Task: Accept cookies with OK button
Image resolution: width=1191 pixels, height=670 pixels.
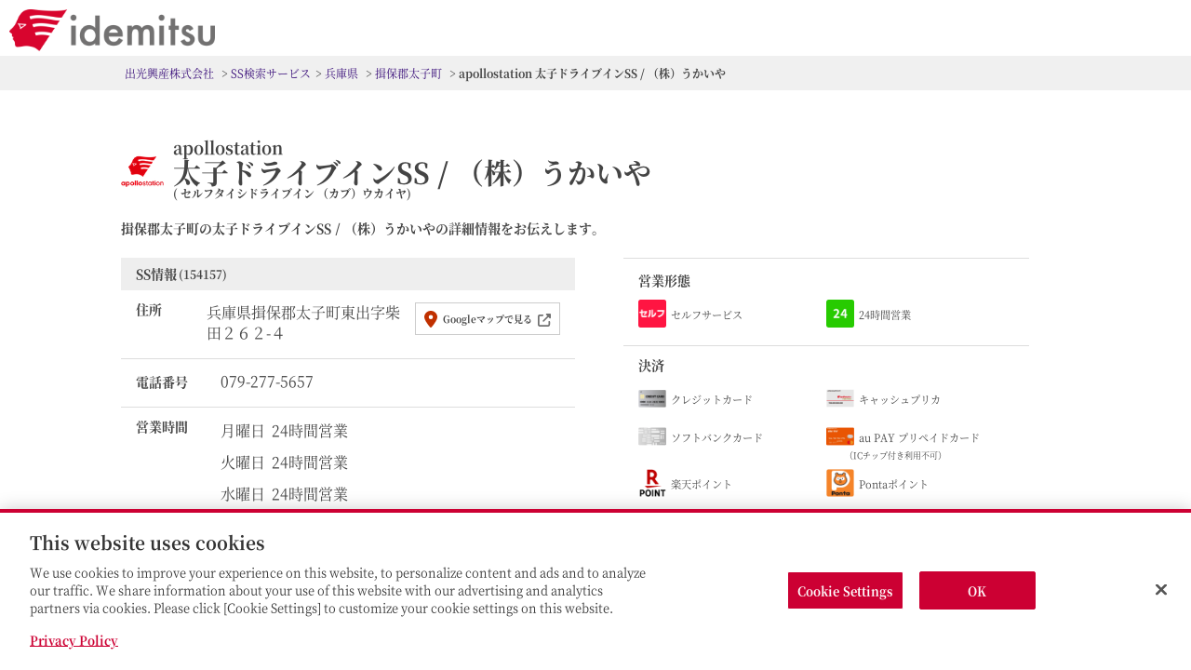Action: [x=977, y=591]
